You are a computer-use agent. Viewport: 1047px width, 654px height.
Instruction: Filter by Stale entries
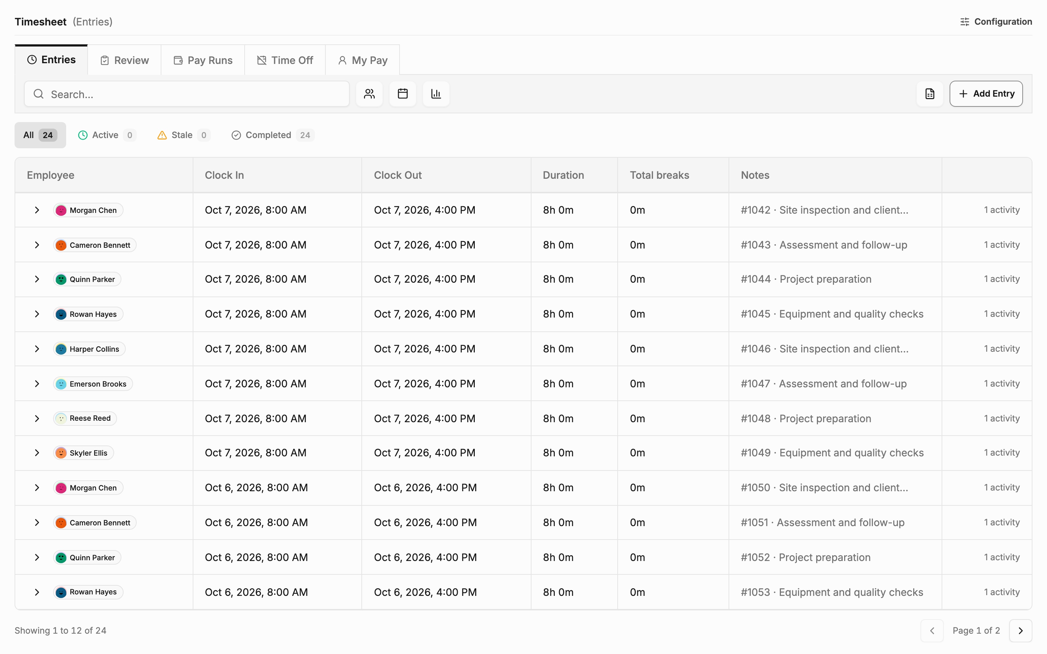click(x=184, y=135)
